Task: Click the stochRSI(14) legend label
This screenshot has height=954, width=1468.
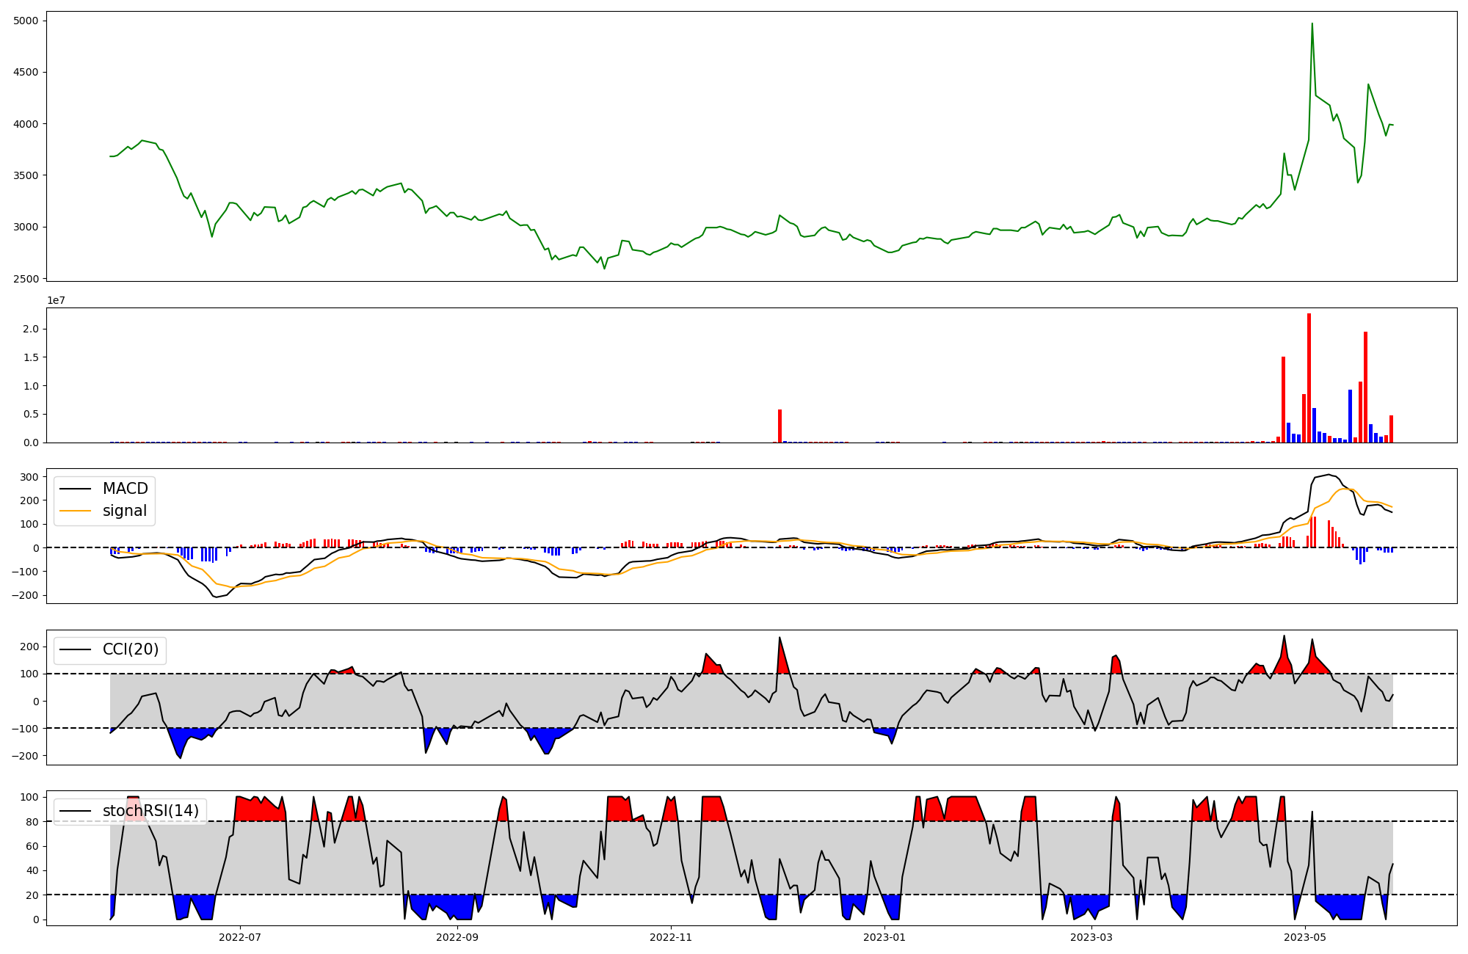Action: coord(150,811)
